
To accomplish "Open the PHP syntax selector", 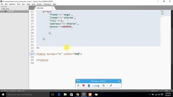I will coord(167,91).
